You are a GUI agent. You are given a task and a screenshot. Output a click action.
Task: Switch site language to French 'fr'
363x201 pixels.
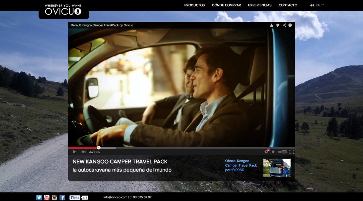323,5
